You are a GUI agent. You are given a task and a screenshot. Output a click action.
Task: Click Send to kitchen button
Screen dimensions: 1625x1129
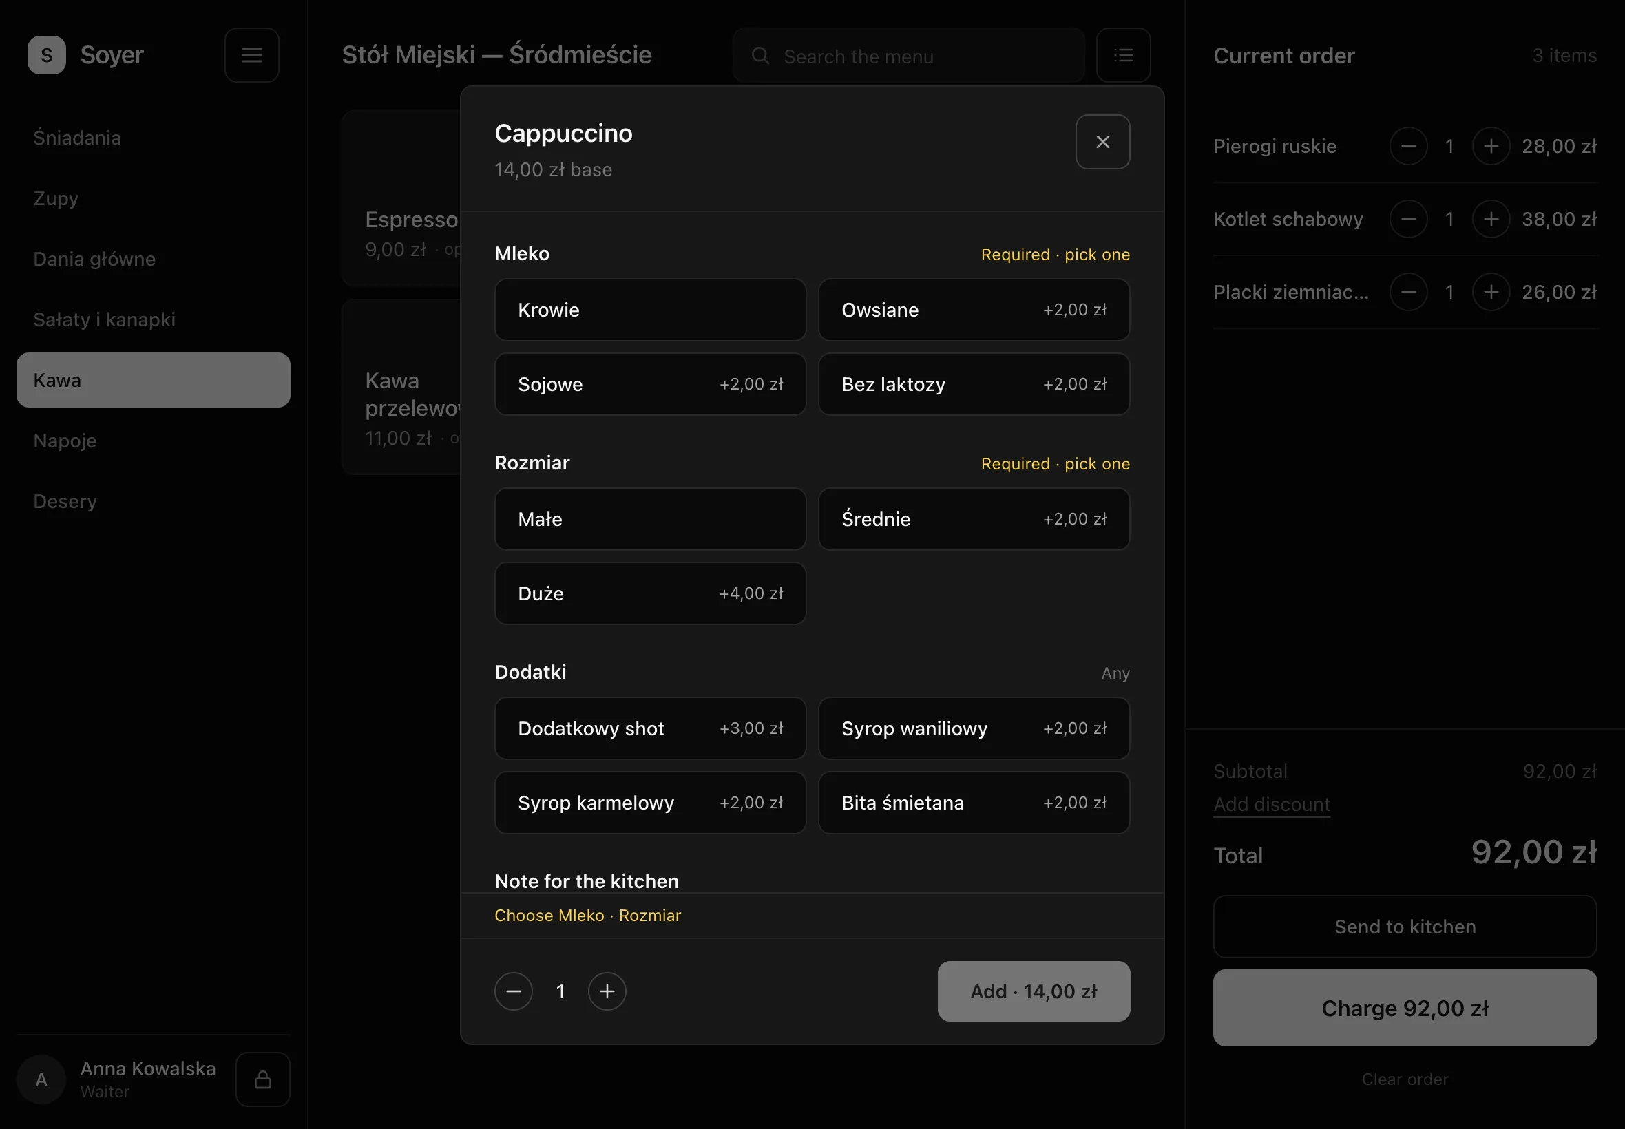[1404, 927]
